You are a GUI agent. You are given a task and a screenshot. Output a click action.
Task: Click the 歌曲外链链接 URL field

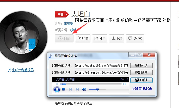[x=101, y=73]
